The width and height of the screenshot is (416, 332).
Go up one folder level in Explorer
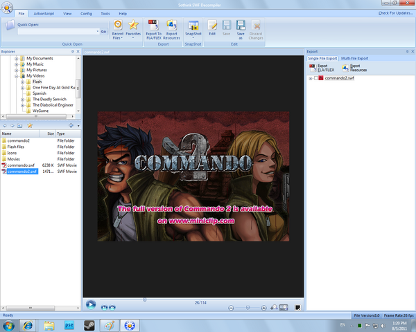[x=20, y=125]
